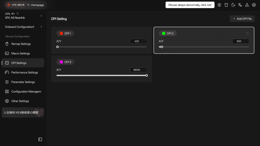Open the video tutorial screen icon
This screenshot has width=260, height=146.
(219, 5)
